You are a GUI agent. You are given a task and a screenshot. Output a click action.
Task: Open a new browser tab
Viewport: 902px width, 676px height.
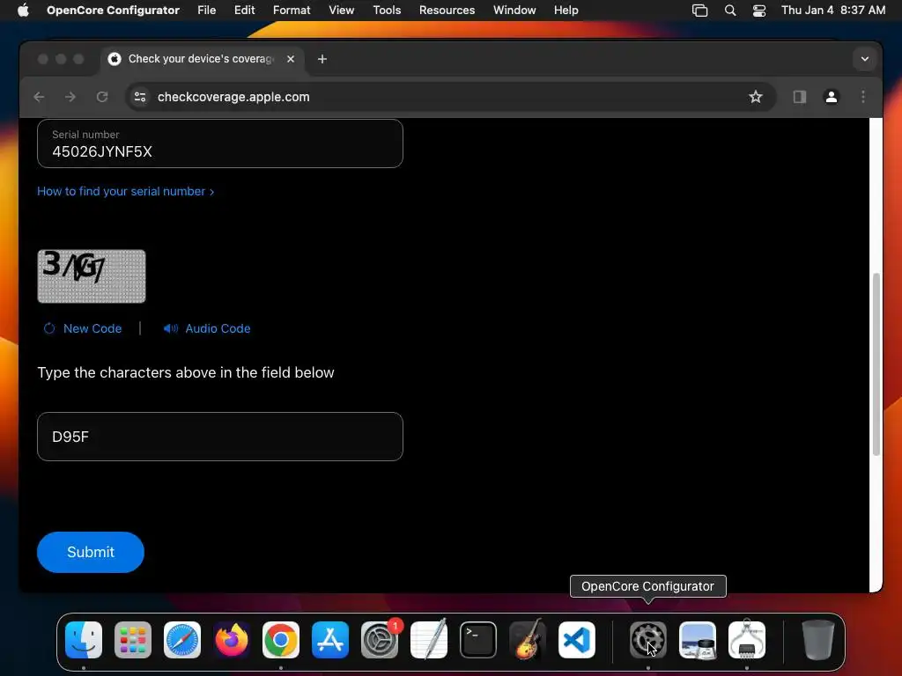[322, 59]
